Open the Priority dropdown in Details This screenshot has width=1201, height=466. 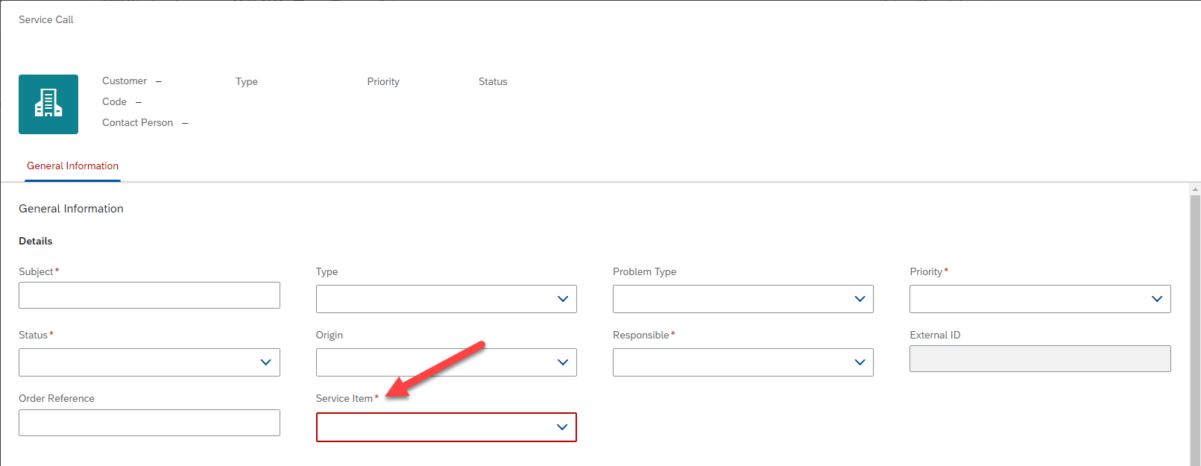pos(1040,299)
